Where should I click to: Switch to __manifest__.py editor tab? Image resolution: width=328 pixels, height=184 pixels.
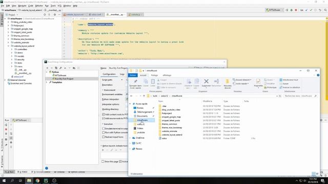click(116, 15)
